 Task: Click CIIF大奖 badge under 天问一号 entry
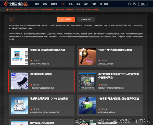103,61
